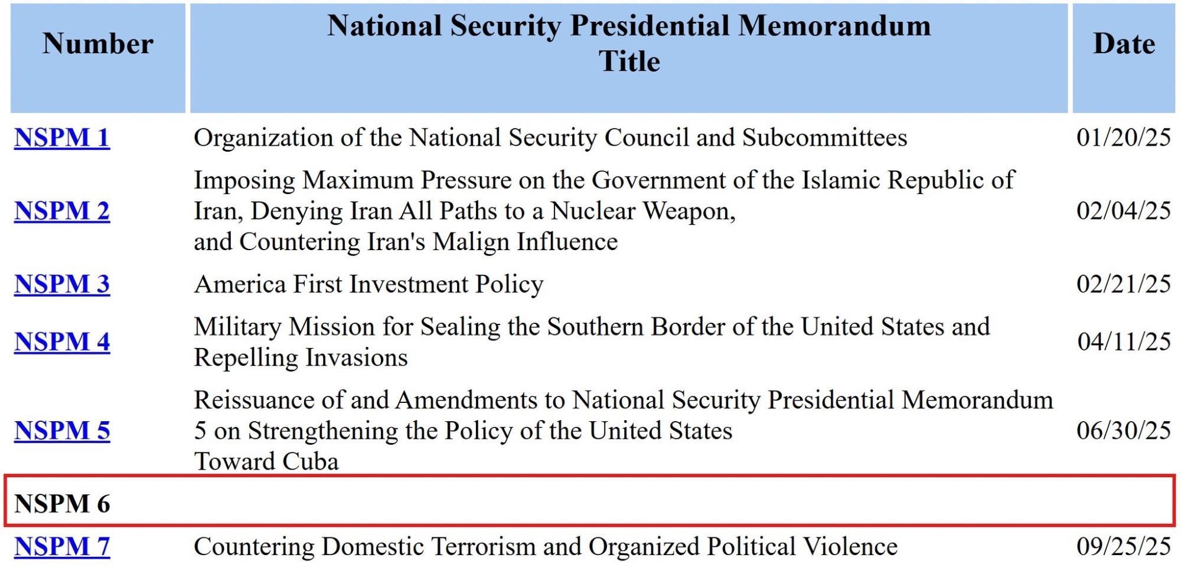Click the Reissuance of Cuba policy memorandum title
Image resolution: width=1181 pixels, height=574 pixels.
point(623,431)
